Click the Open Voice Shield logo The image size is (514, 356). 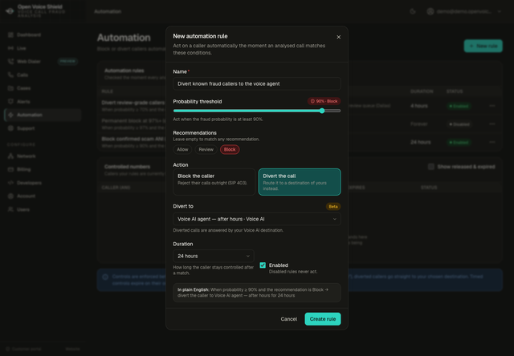[10, 11]
